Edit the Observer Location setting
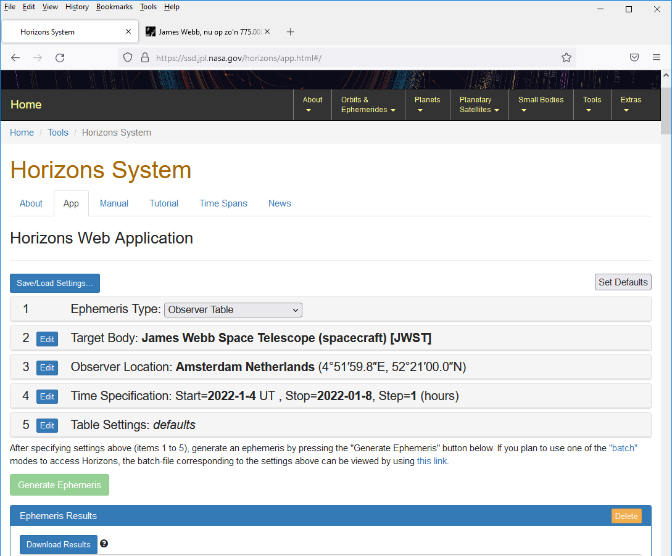Image resolution: width=672 pixels, height=556 pixels. pyautogui.click(x=47, y=367)
